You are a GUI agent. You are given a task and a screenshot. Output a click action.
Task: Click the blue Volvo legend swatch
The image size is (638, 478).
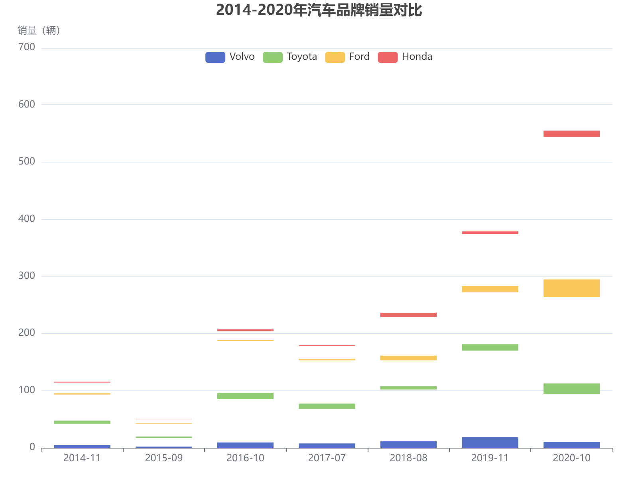[215, 56]
